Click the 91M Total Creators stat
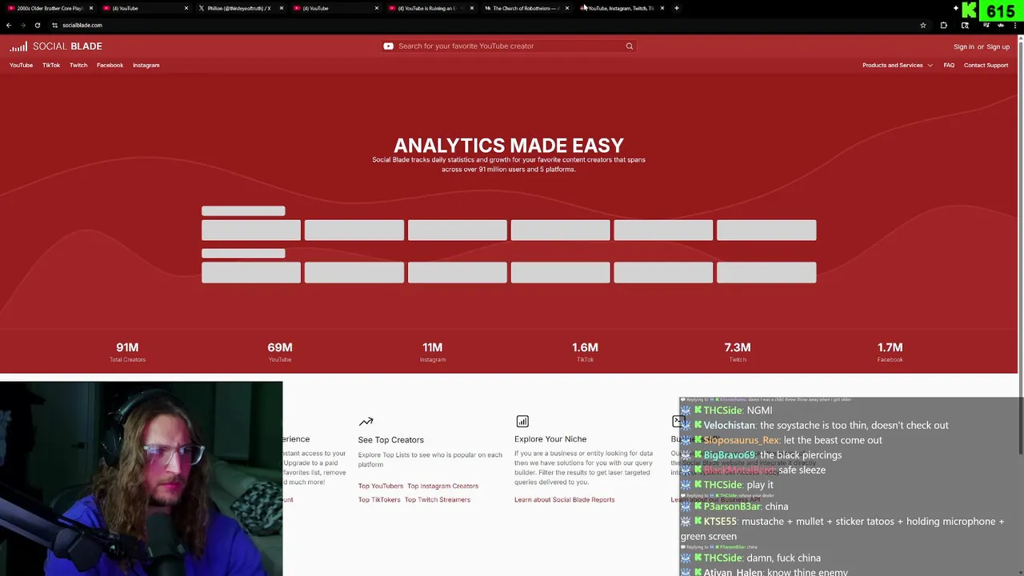Image resolution: width=1024 pixels, height=576 pixels. tap(127, 351)
